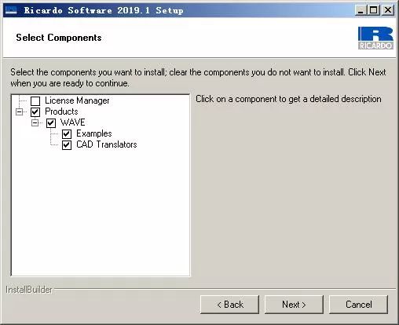The height and width of the screenshot is (325, 399).
Task: Maximize the setup window
Action: tap(374, 10)
